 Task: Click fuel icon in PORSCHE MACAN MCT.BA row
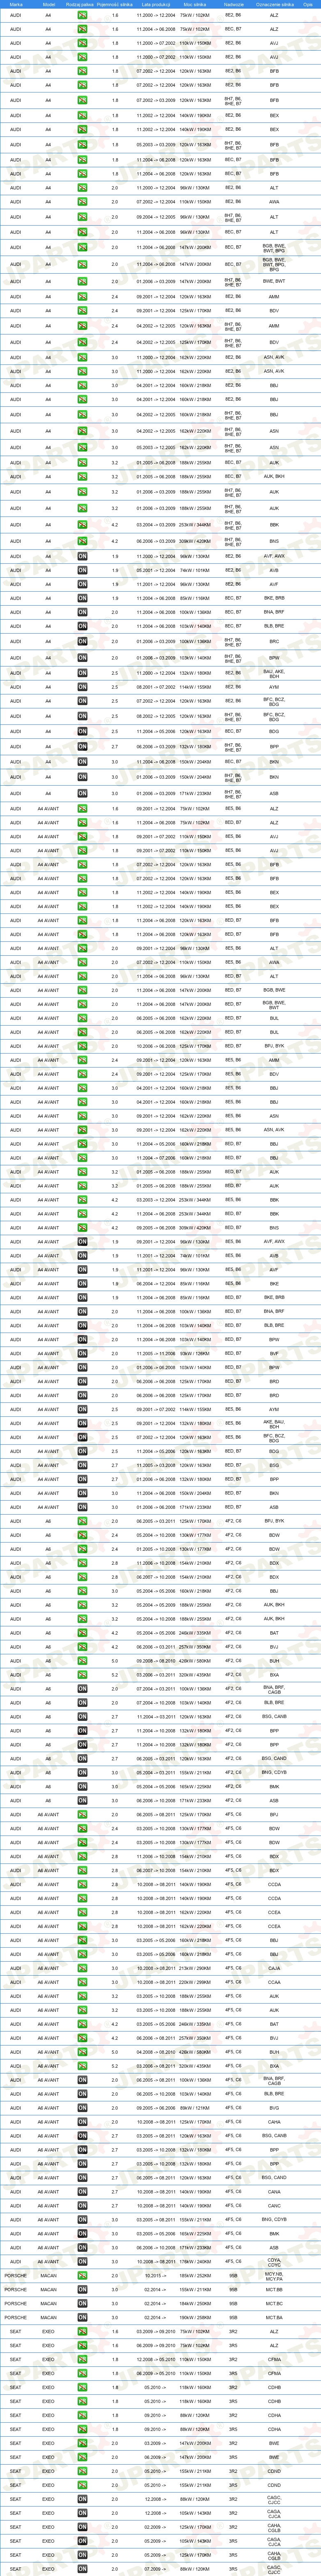tap(82, 2318)
